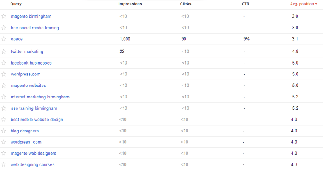Image resolution: width=323 pixels, height=169 pixels.
Task: Star the 'magento birmingham' query
Action: click(4, 16)
